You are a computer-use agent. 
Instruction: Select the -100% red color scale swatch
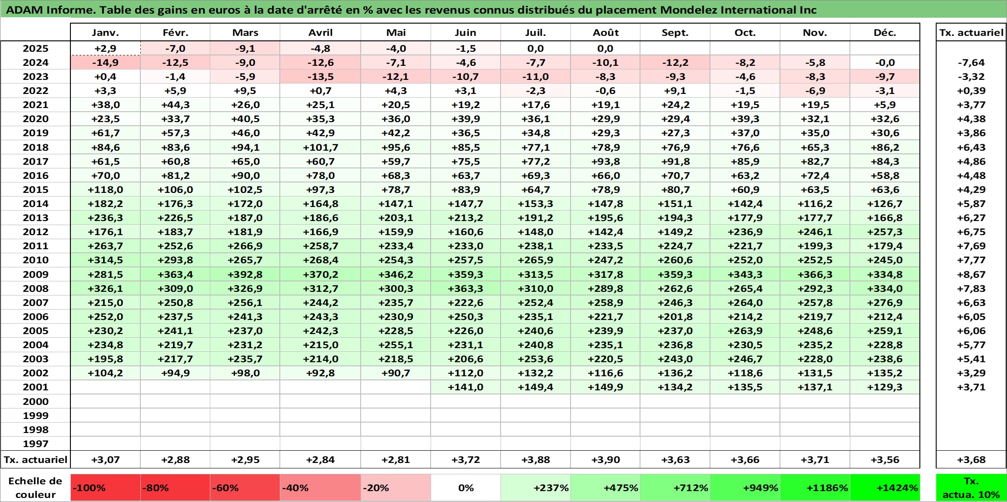(105, 488)
